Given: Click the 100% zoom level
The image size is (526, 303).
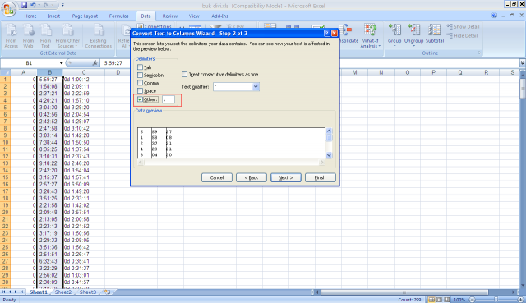Looking at the screenshot, I should [x=459, y=300].
